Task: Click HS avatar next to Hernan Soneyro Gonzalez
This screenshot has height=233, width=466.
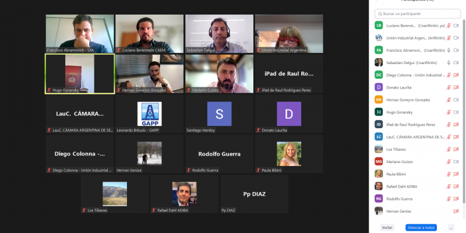Action: pos(379,100)
